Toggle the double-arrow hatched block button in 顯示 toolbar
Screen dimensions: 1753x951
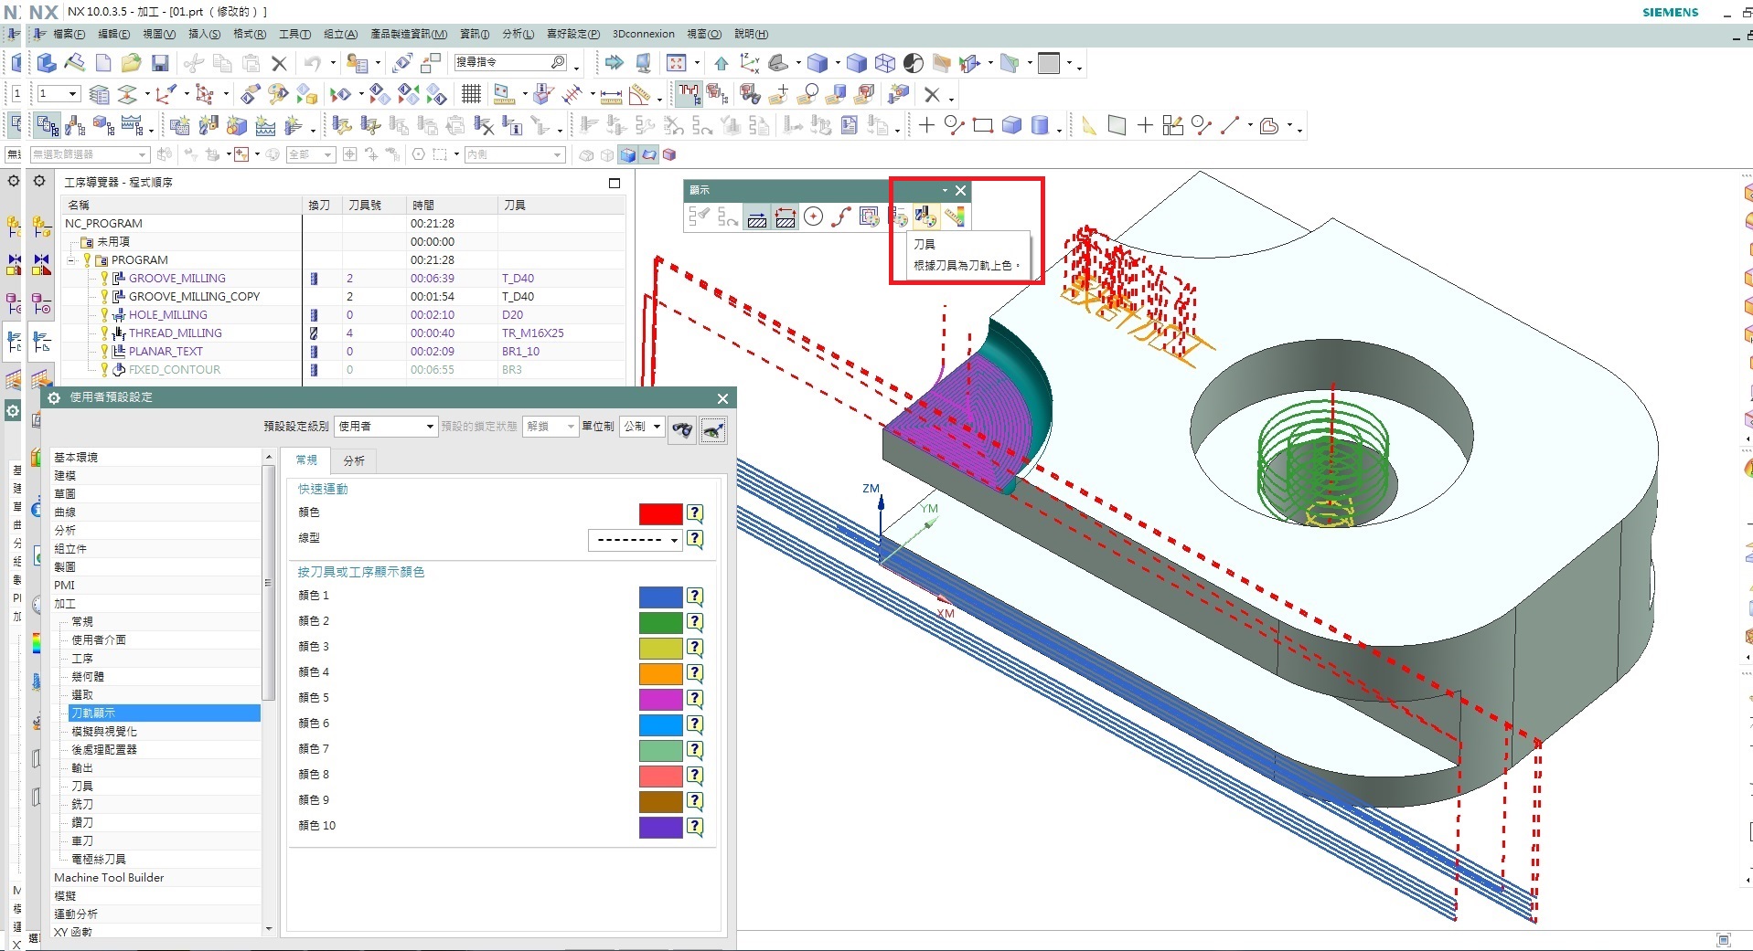click(786, 217)
